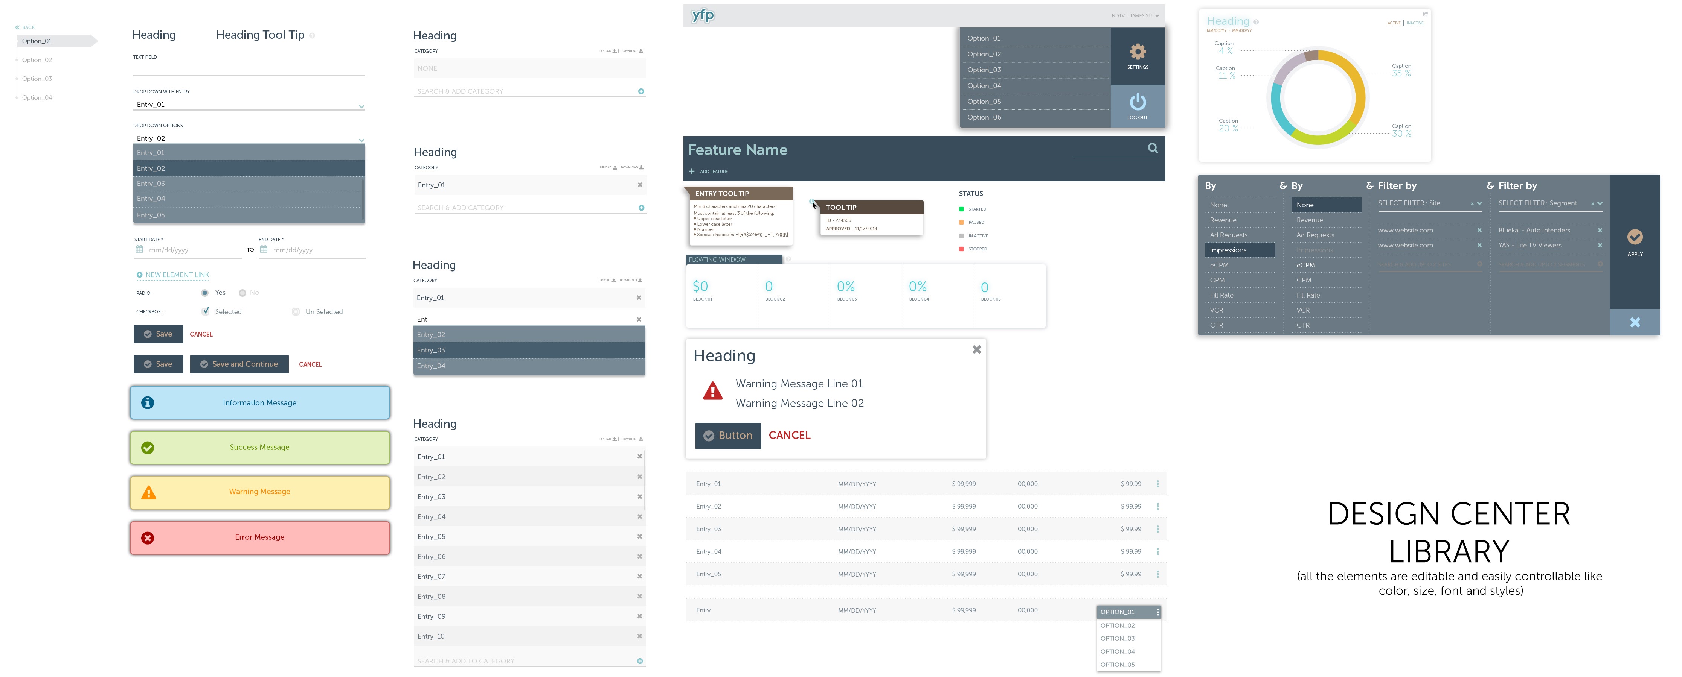Check the Un Selected checkbox
The width and height of the screenshot is (1682, 677).
click(x=296, y=312)
